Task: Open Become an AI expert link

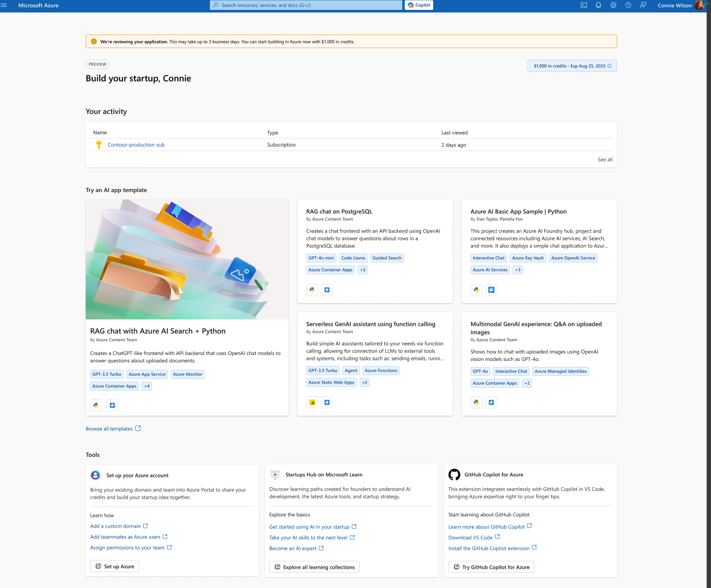Action: [x=297, y=549]
